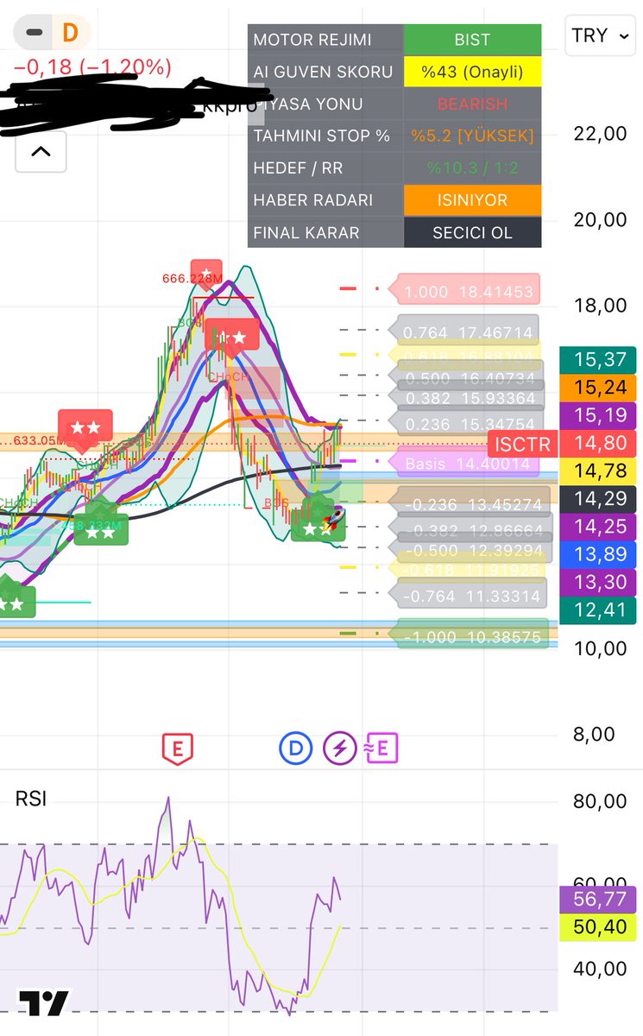Open the daily interval selector marked D
Viewport: 643px width, 1036px height.
pos(70,33)
